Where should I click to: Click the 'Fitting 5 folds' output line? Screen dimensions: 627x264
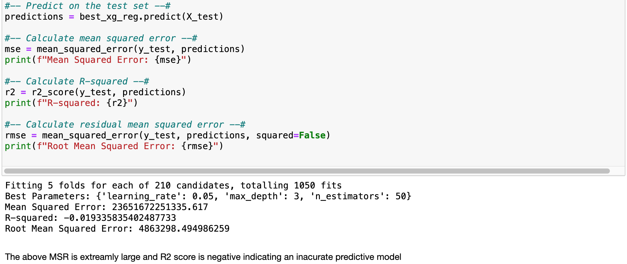point(173,186)
